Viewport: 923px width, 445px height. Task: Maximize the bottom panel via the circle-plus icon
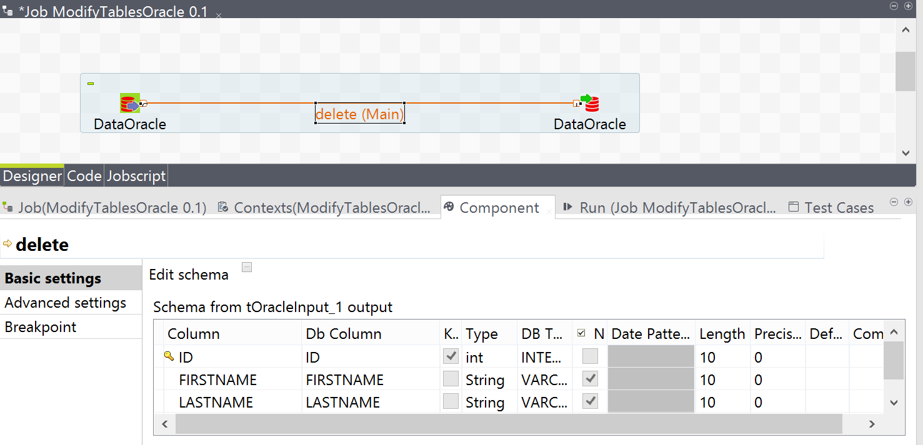pyautogui.click(x=907, y=202)
